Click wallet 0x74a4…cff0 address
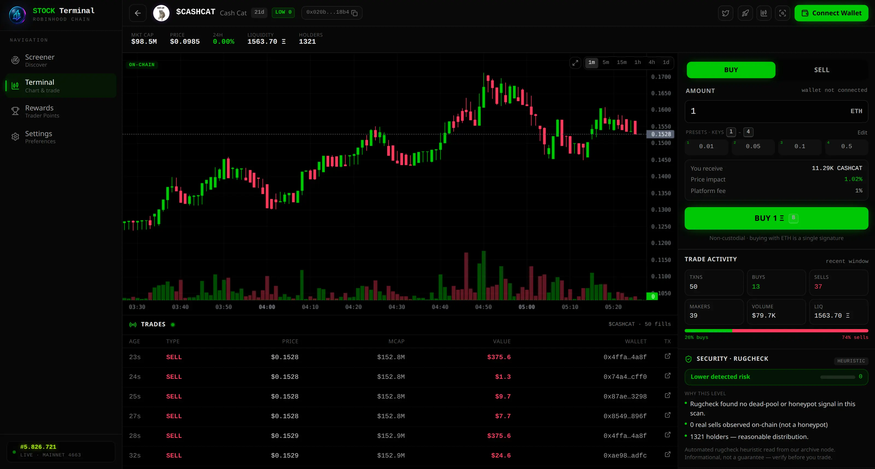The image size is (875, 469). point(625,377)
